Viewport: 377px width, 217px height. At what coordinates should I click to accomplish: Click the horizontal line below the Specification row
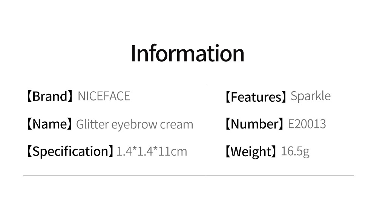pyautogui.click(x=113, y=176)
